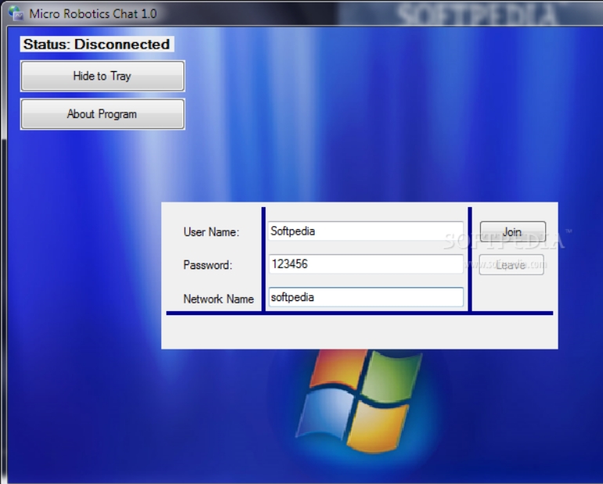Focus the User Name field containing Softpedia
This screenshot has width=603, height=484.
[x=365, y=231]
